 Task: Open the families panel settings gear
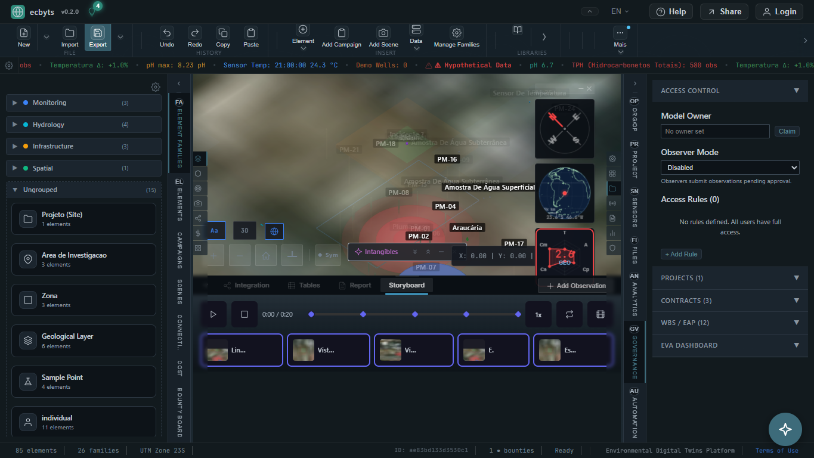click(x=156, y=87)
